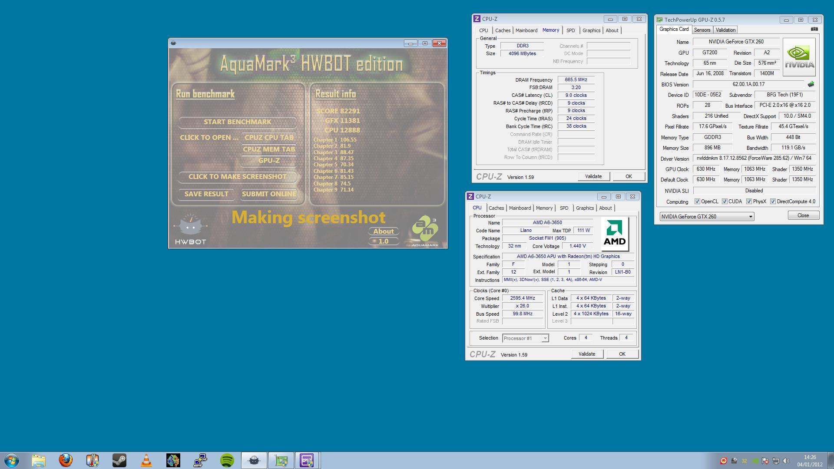
Task: Open the Processor #1 selection dropdown
Action: (x=526, y=338)
